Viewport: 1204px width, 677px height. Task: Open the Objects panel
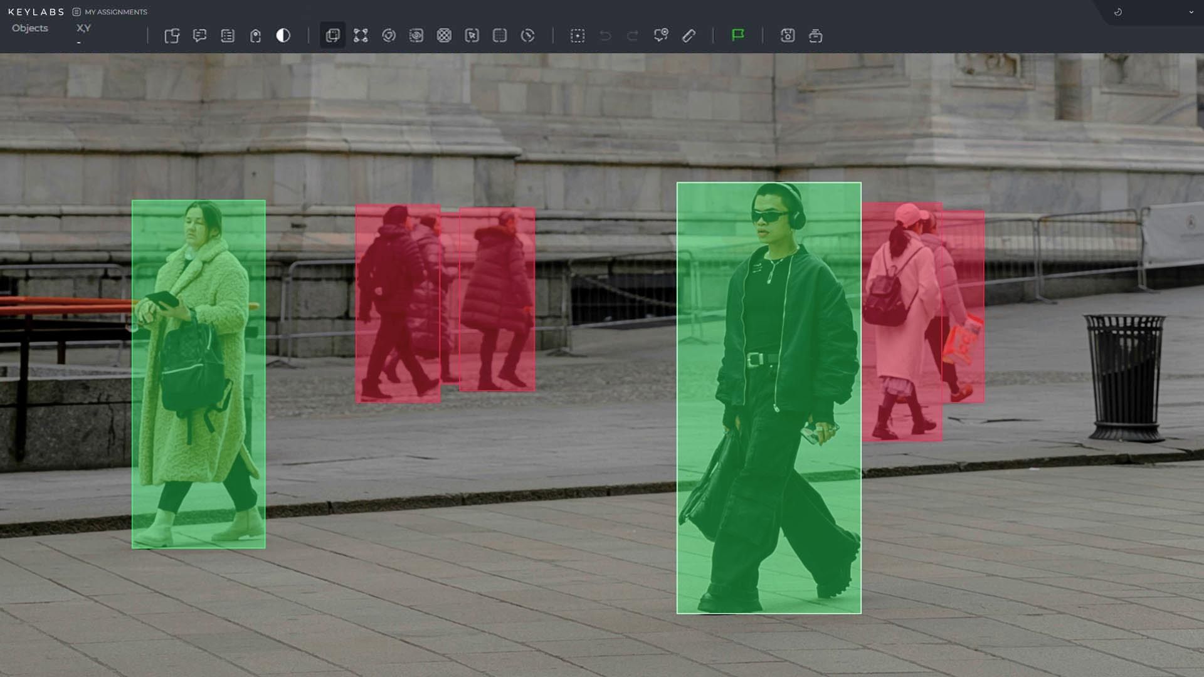tap(30, 28)
